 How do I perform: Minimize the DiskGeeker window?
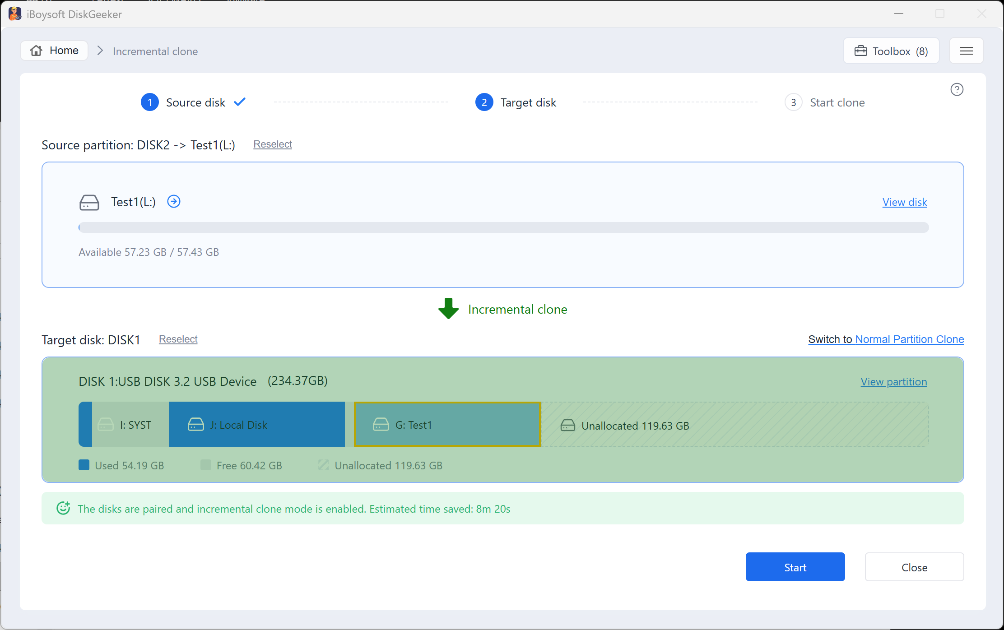(899, 14)
